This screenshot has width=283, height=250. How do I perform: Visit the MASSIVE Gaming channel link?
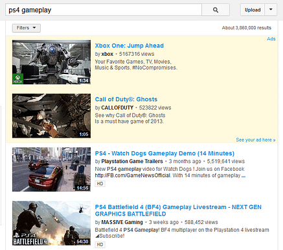(x=122, y=222)
